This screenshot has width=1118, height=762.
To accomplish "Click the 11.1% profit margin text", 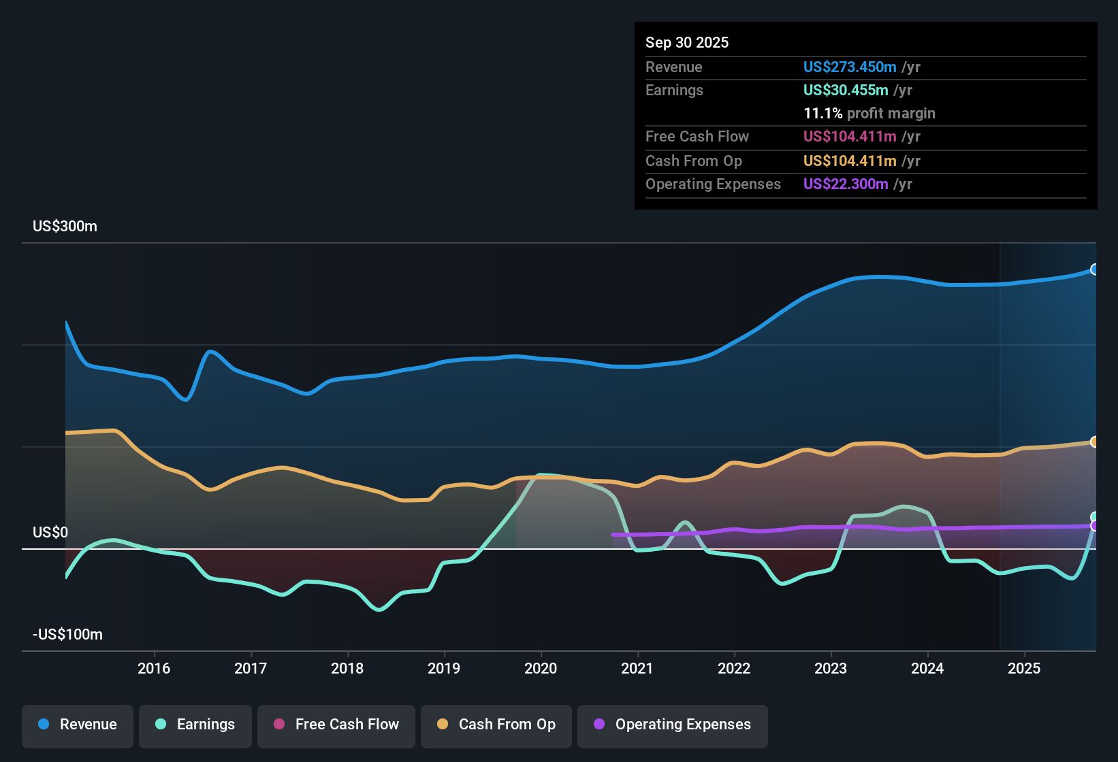I will tap(869, 113).
